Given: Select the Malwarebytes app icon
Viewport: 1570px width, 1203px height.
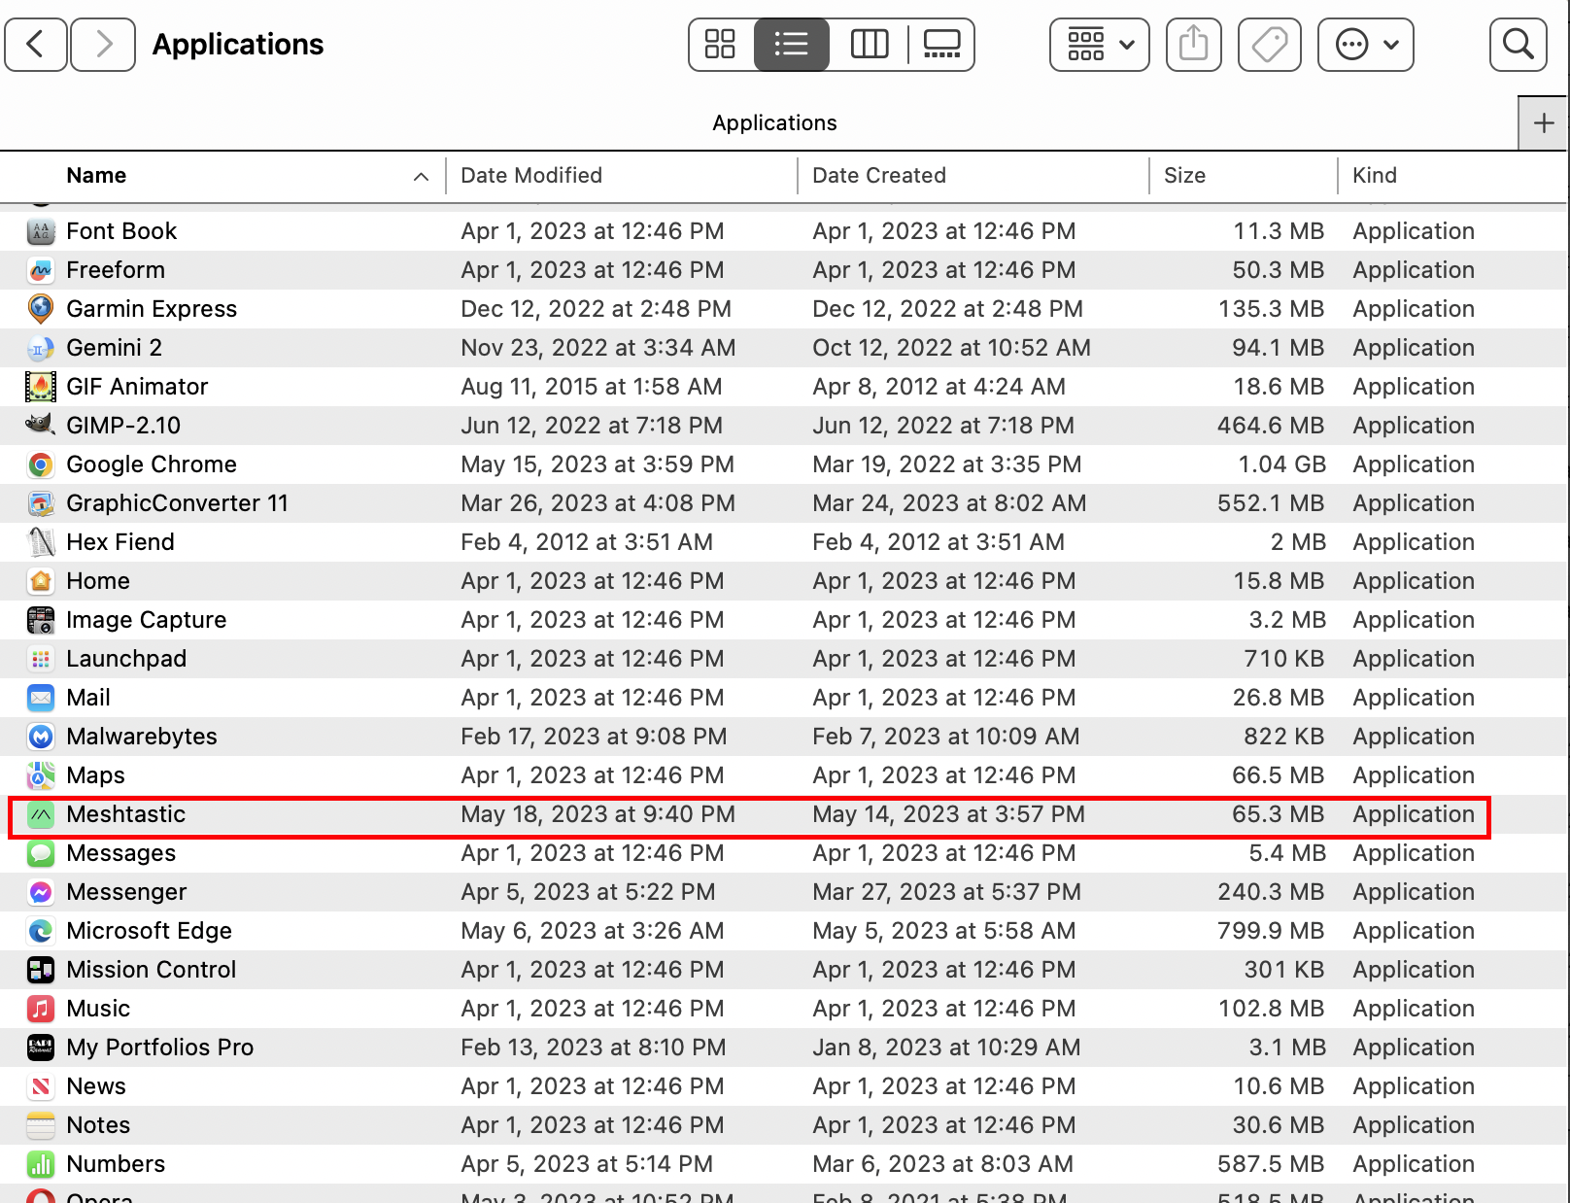Looking at the screenshot, I should pos(41,737).
